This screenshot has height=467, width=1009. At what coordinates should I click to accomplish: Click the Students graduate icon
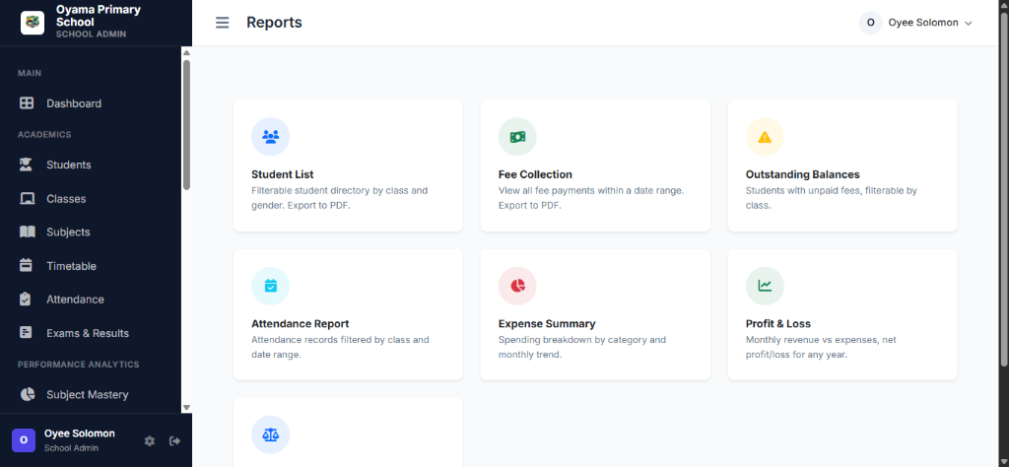click(27, 165)
